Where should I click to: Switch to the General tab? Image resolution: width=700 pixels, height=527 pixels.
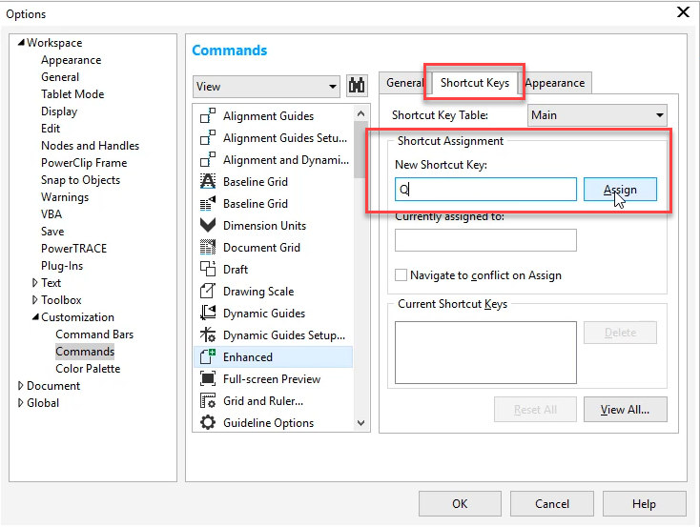click(x=404, y=83)
